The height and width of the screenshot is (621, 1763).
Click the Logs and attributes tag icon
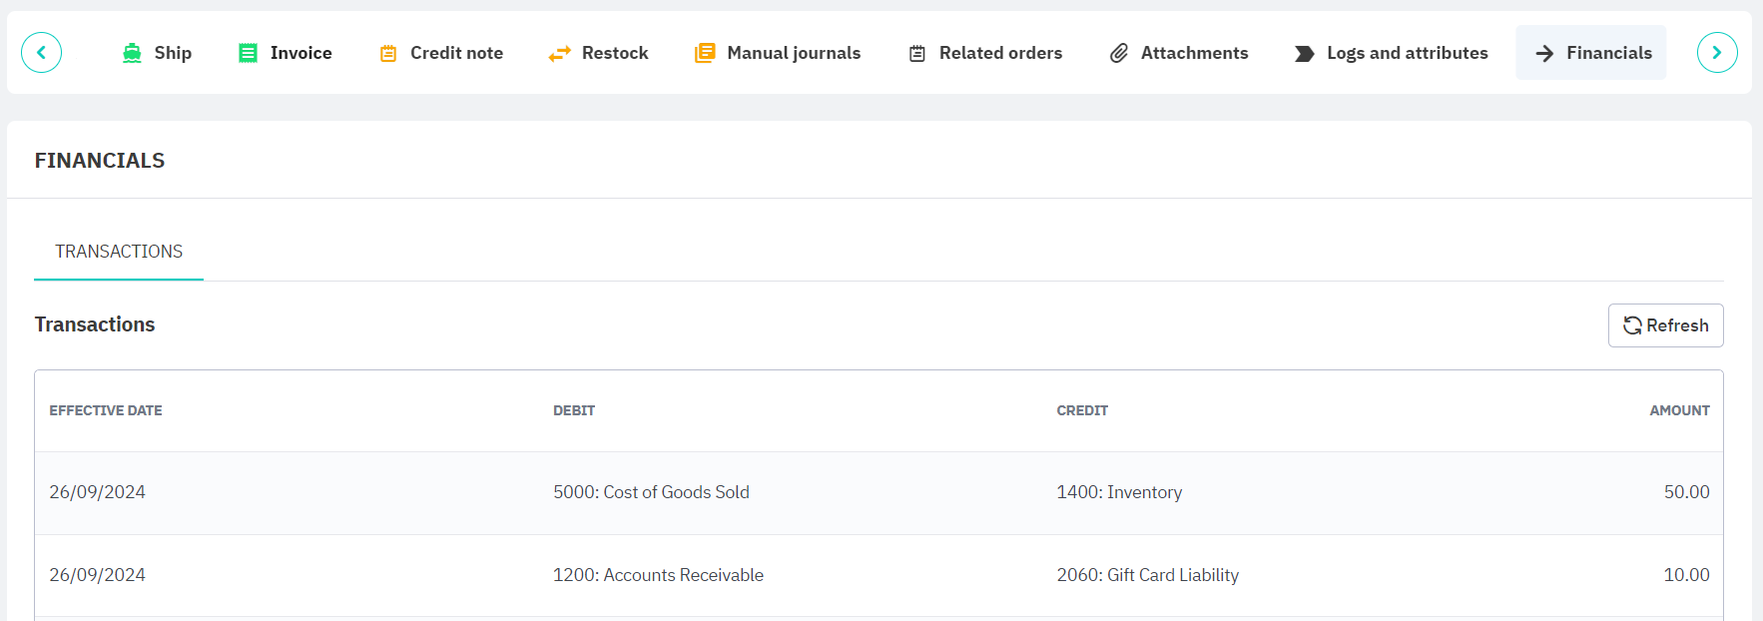(x=1304, y=54)
